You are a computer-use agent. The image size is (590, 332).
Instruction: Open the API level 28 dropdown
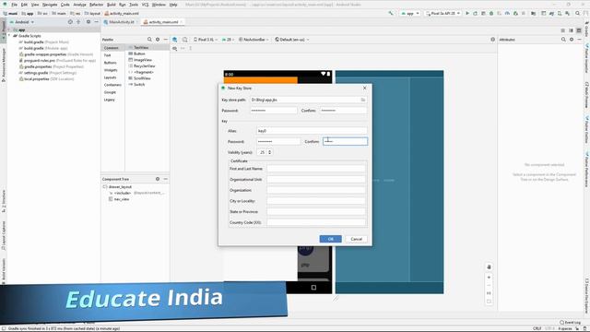[228, 39]
